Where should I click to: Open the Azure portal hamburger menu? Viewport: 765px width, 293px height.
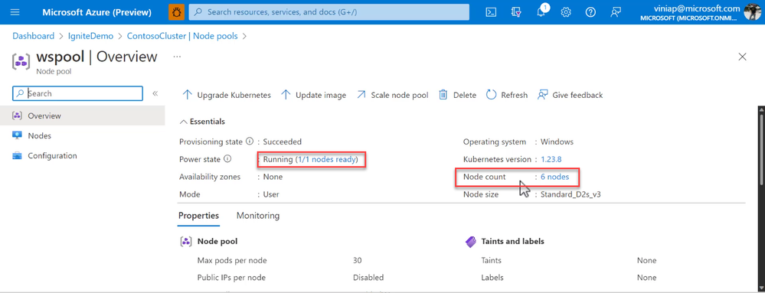click(x=15, y=12)
